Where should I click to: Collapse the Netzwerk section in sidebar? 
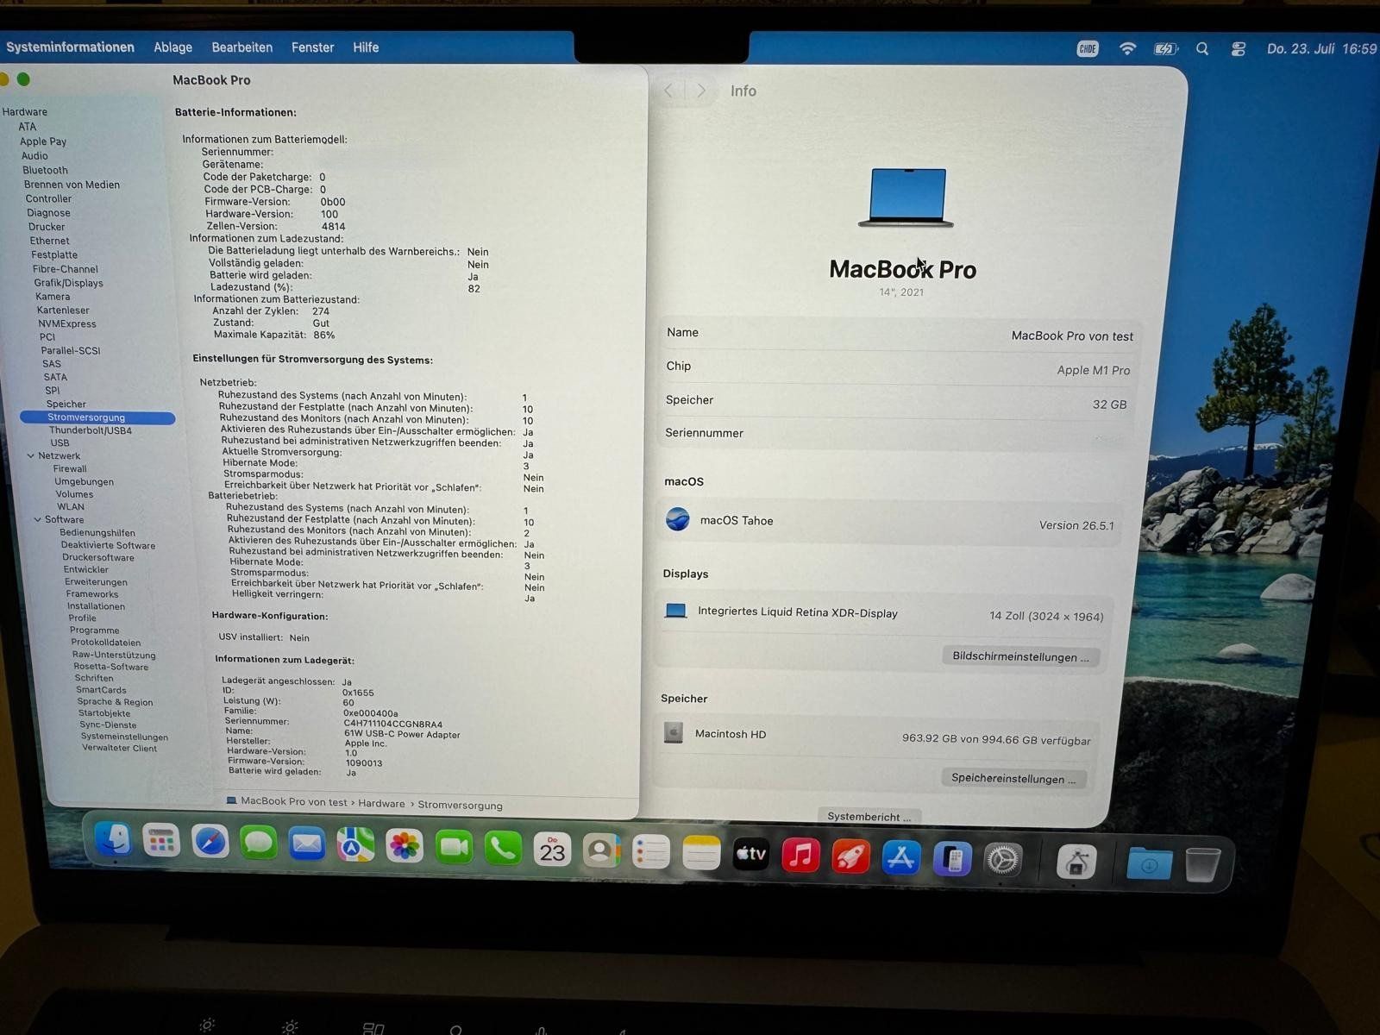pos(31,455)
